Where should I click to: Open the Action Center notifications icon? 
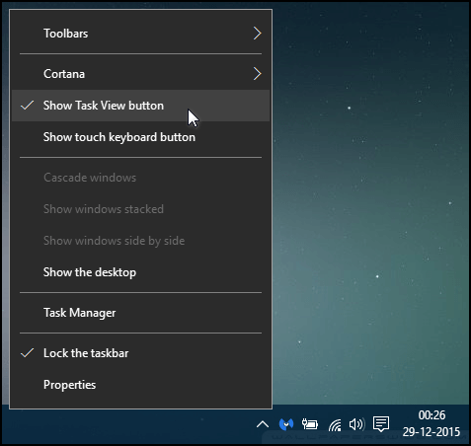381,424
